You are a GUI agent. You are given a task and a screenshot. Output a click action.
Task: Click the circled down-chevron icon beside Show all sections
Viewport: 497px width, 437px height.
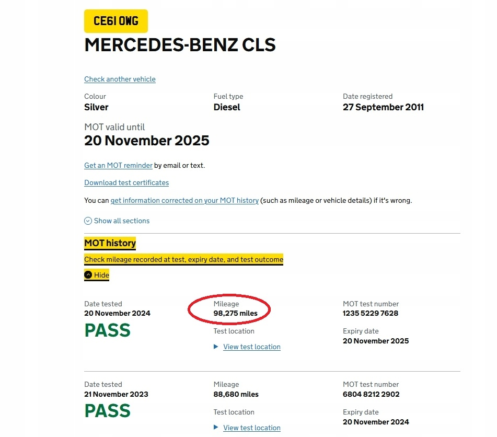pos(88,221)
